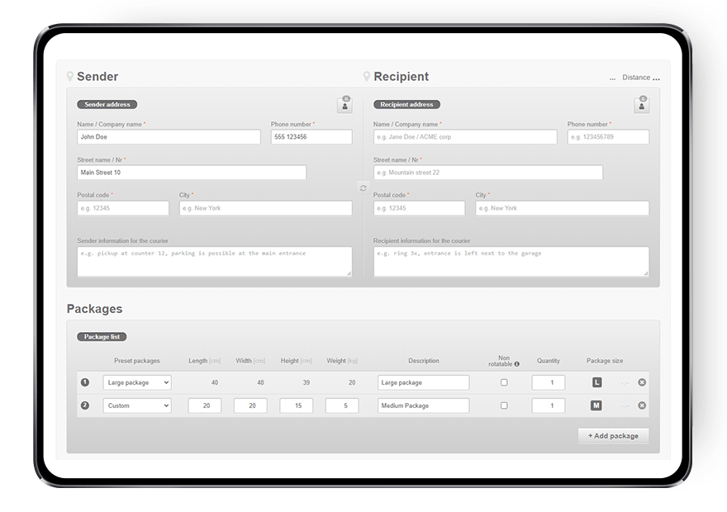The width and height of the screenshot is (727, 512).
Task: Click description field reading Medium Package
Action: [x=423, y=405]
